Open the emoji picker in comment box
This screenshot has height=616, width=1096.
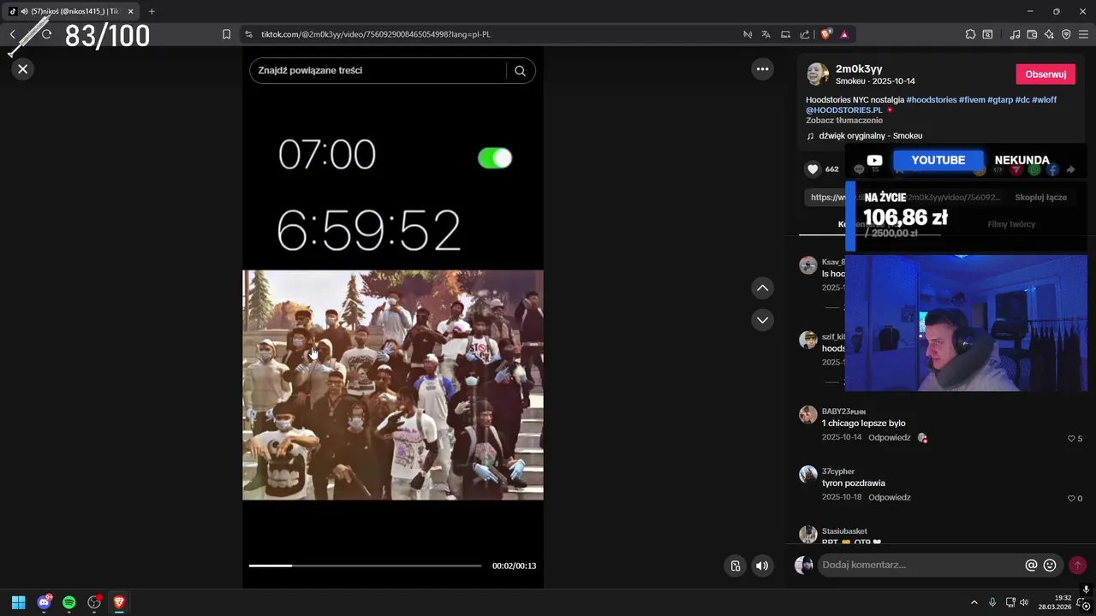pyautogui.click(x=1050, y=566)
